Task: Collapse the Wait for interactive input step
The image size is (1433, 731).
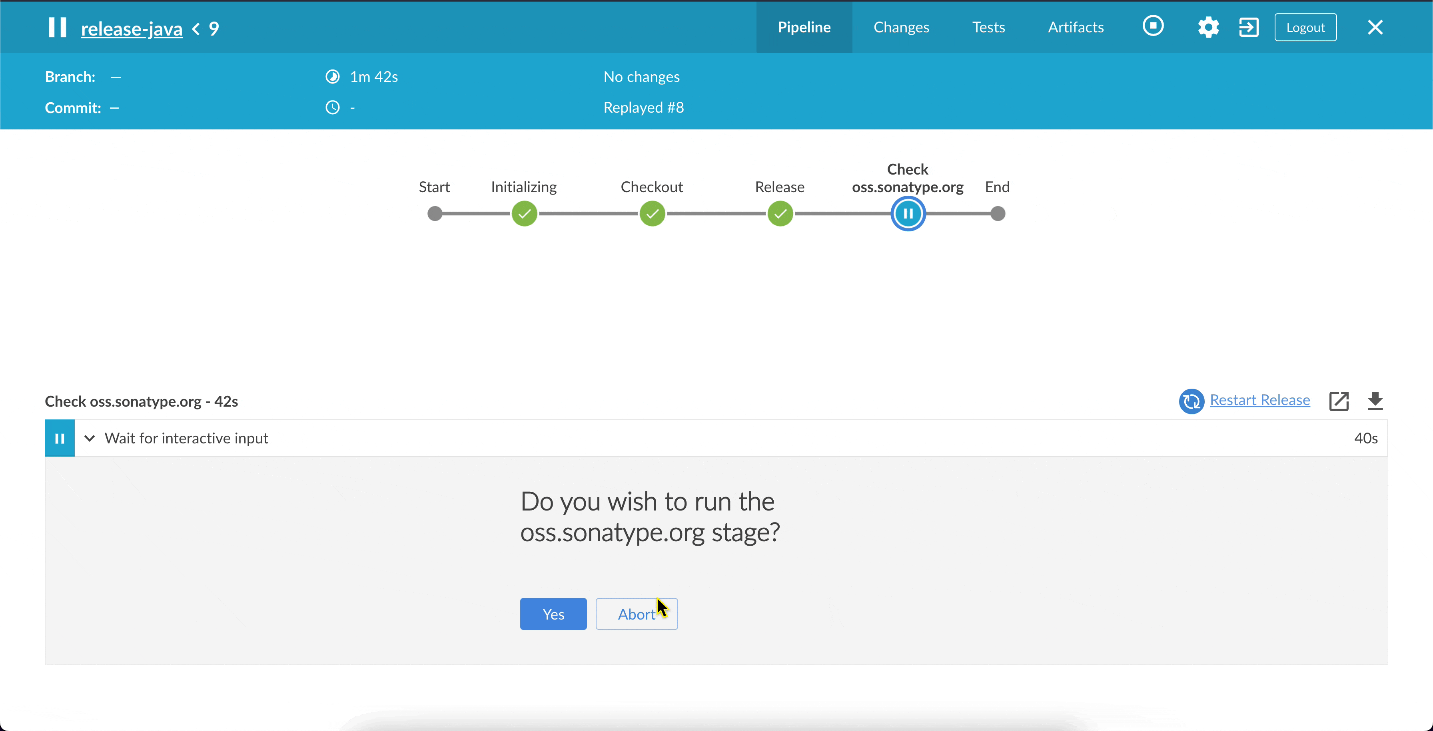Action: 90,439
